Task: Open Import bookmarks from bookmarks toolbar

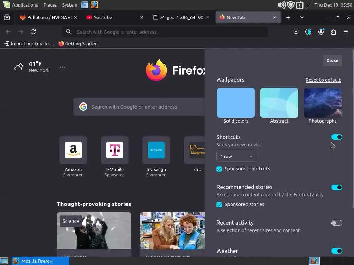Action: [x=30, y=43]
